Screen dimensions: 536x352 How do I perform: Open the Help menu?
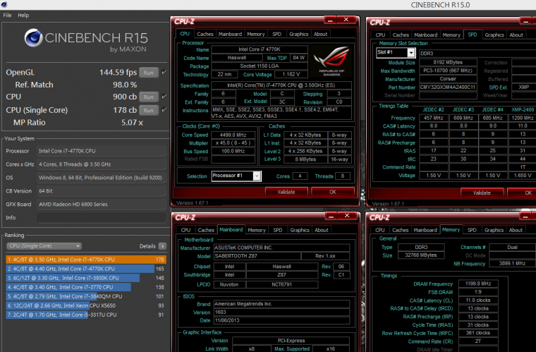point(23,15)
